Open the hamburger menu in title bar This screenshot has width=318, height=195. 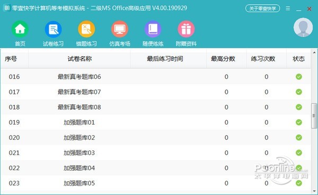[288, 8]
